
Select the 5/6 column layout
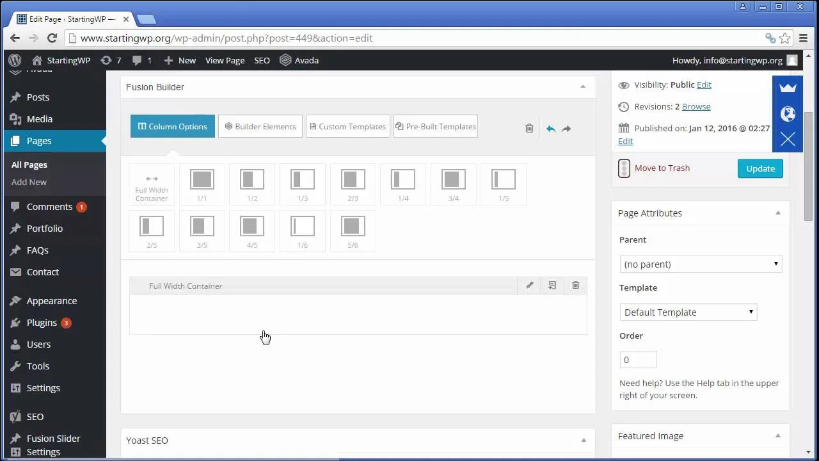(x=353, y=231)
